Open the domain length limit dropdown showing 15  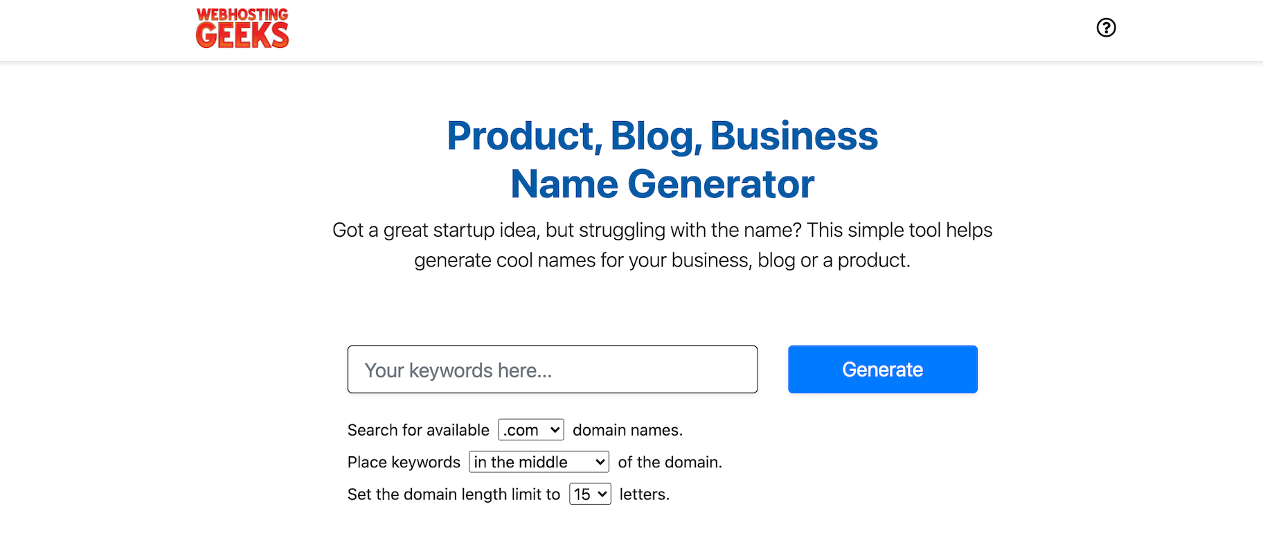point(590,494)
